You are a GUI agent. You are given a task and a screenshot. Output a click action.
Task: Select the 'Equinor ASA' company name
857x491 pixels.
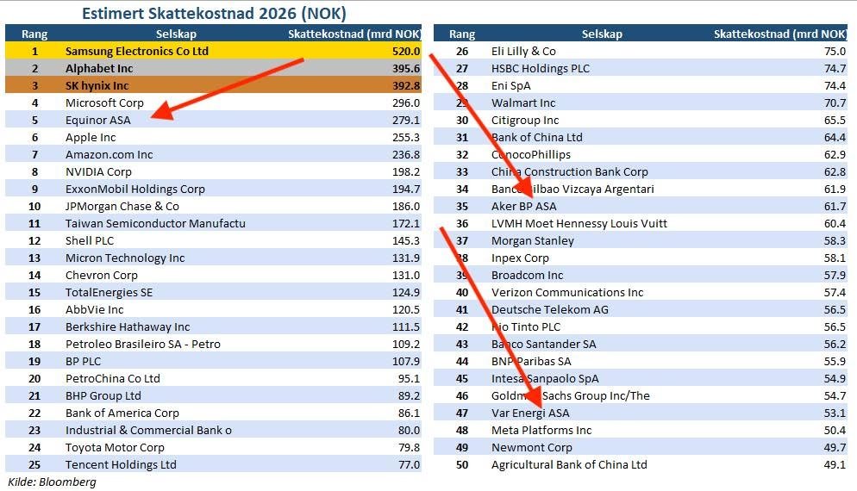(97, 120)
